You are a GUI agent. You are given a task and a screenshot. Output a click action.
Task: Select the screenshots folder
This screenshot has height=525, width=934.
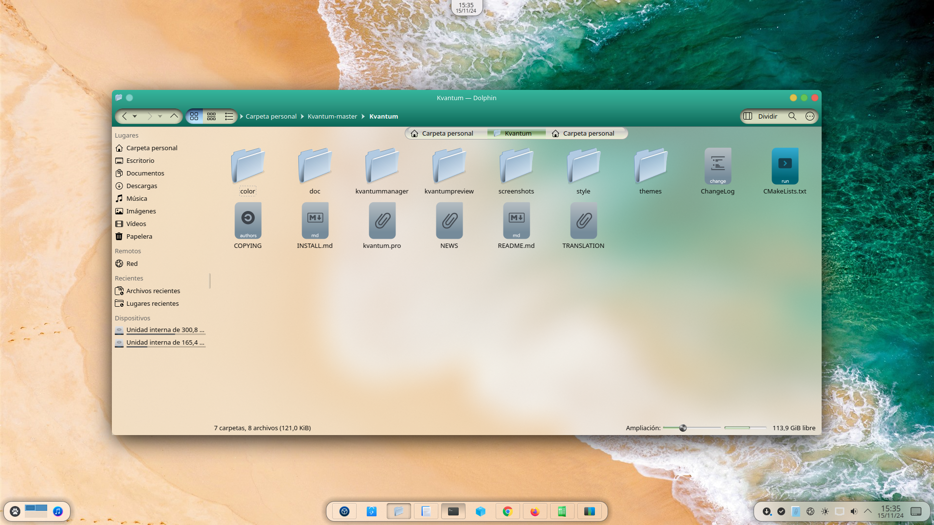coord(516,171)
